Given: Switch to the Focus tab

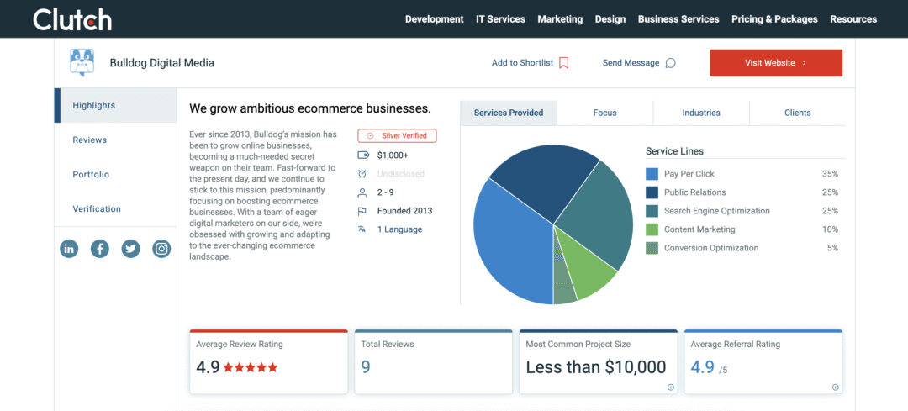Looking at the screenshot, I should [605, 113].
